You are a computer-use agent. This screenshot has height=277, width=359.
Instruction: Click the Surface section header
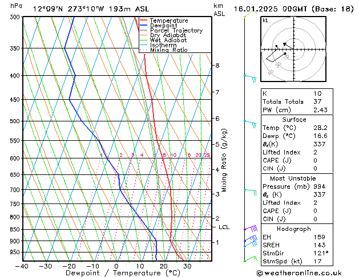[x=294, y=120]
